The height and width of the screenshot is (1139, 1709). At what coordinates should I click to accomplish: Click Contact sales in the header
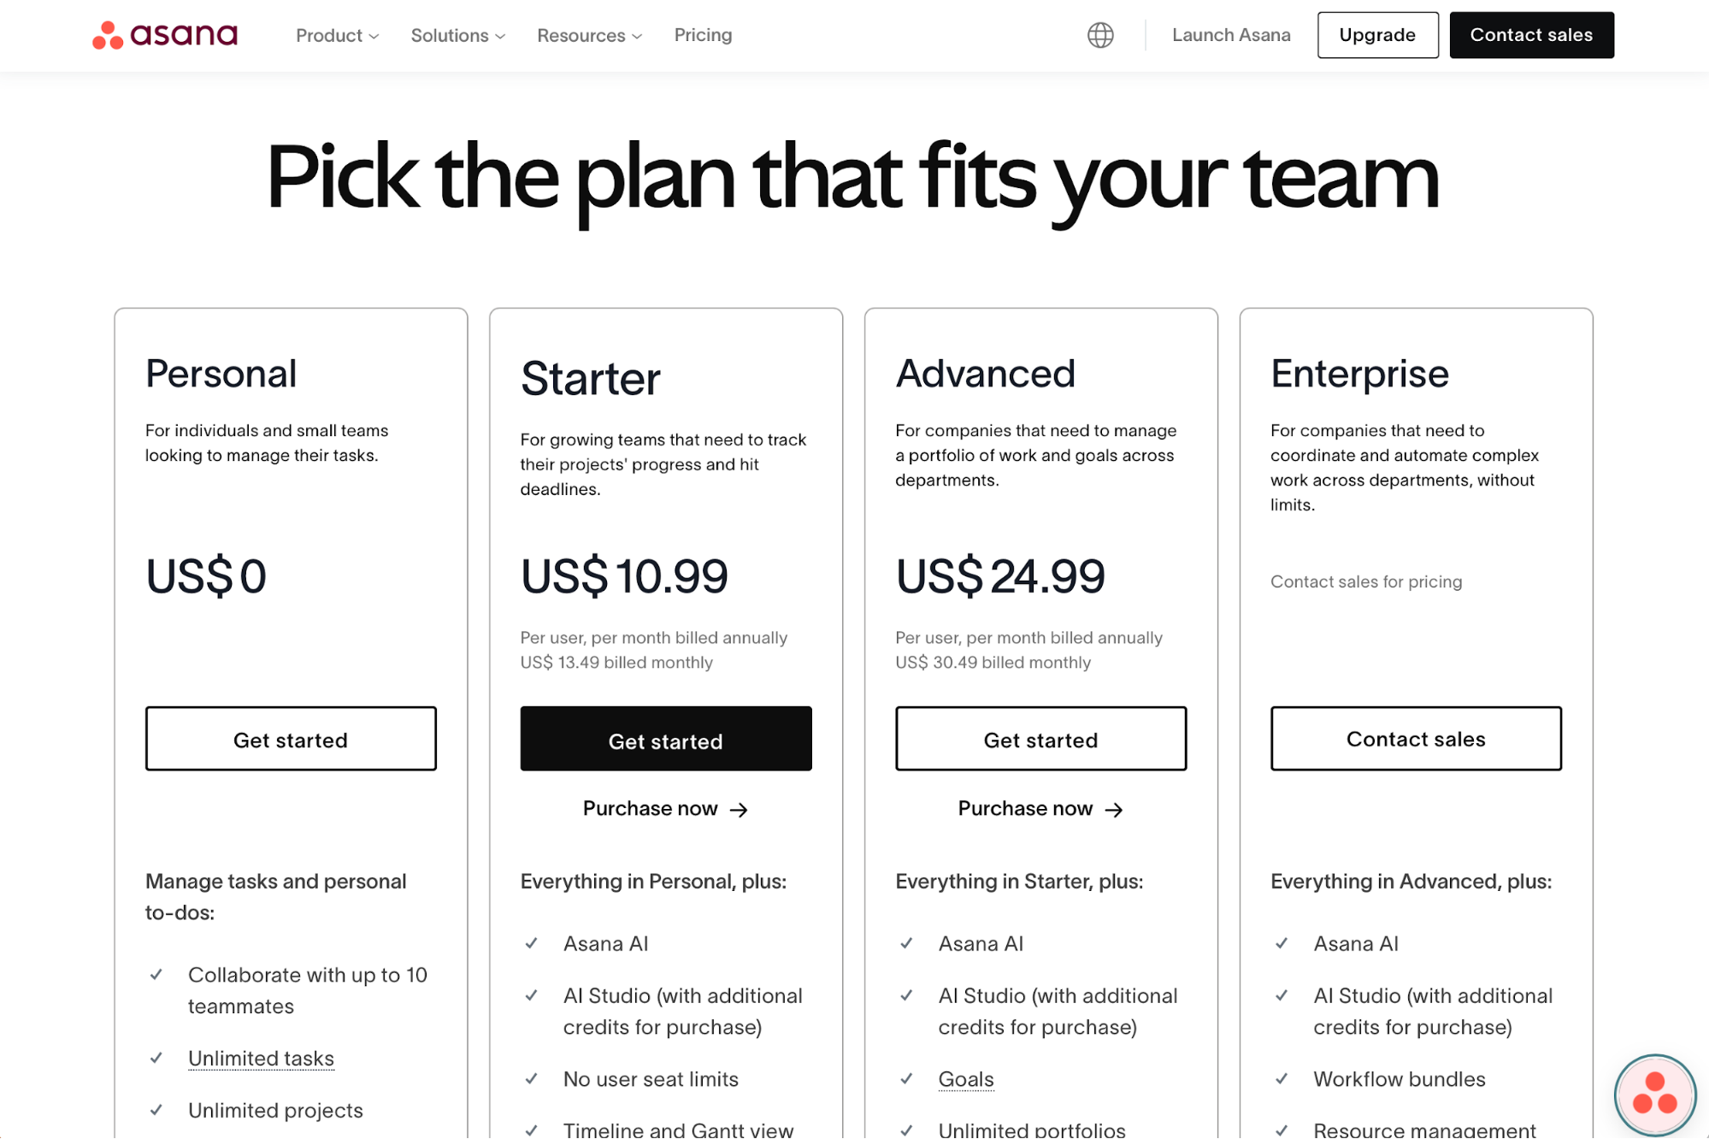(x=1531, y=35)
